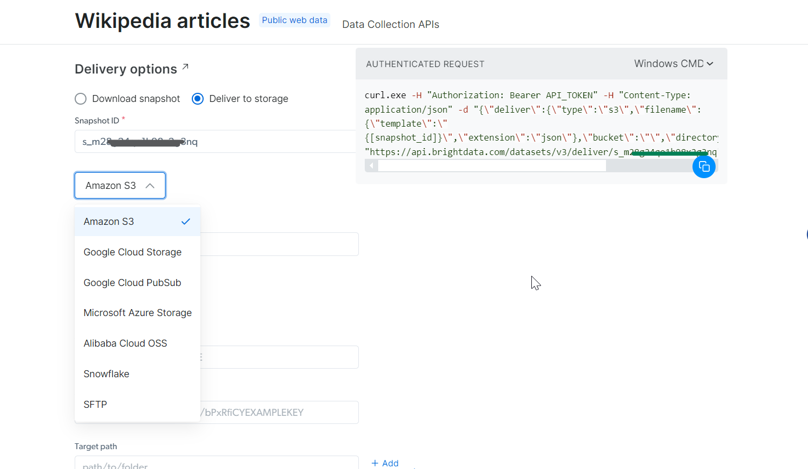
Task: Click inside the Snapshot ID field
Action: 215,141
